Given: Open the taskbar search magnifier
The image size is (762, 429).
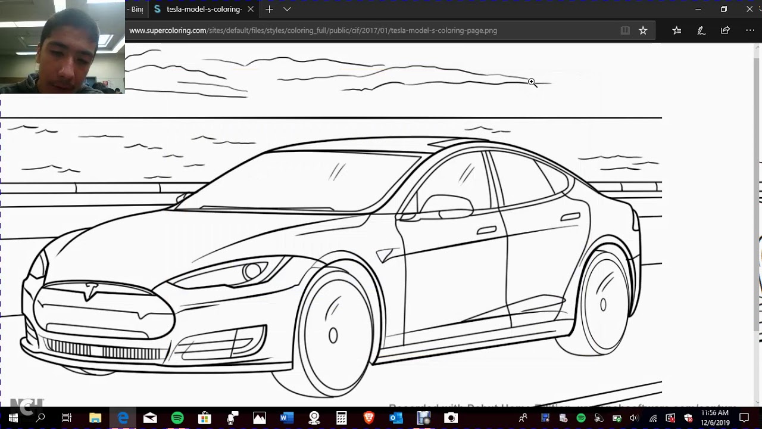Looking at the screenshot, I should pyautogui.click(x=40, y=418).
